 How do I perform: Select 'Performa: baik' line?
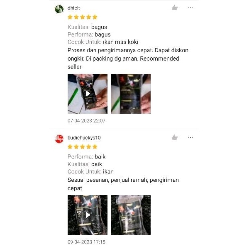click(86, 157)
